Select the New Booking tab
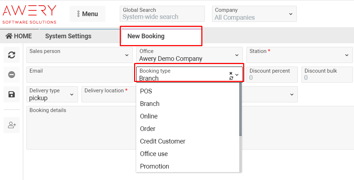354x180 pixels. (146, 36)
